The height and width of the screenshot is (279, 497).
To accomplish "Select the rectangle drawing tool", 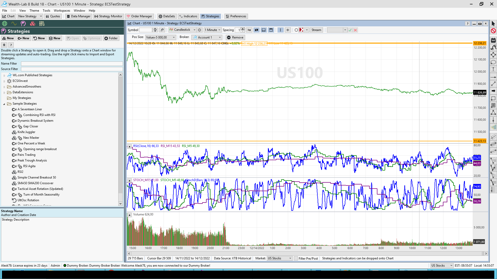I will [493, 98].
